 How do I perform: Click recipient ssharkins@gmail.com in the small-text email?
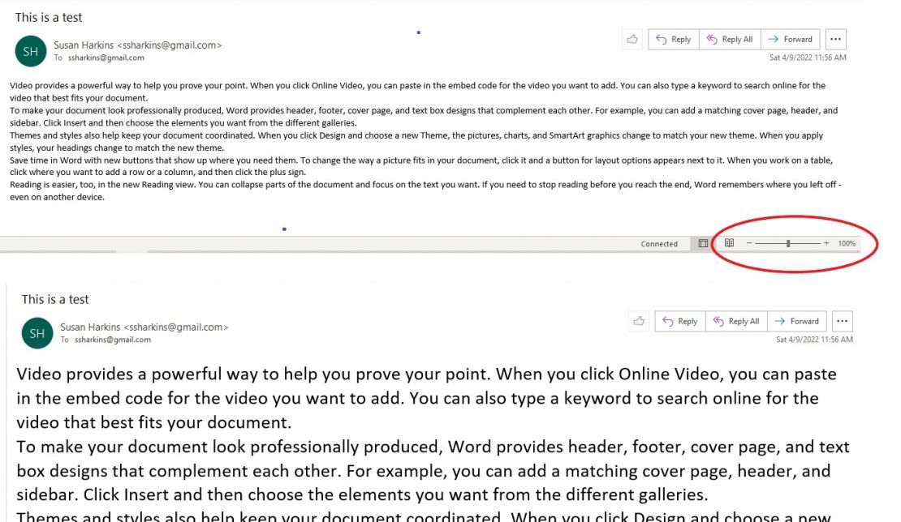(x=106, y=58)
